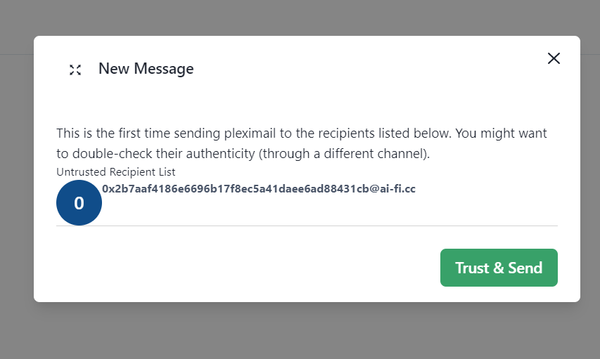Click the zero digit inside the avatar
600x359 pixels.
click(79, 203)
